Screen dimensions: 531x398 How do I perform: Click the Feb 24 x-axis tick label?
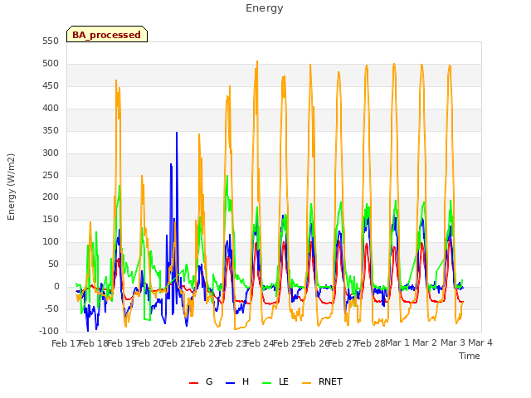[x=259, y=343]
